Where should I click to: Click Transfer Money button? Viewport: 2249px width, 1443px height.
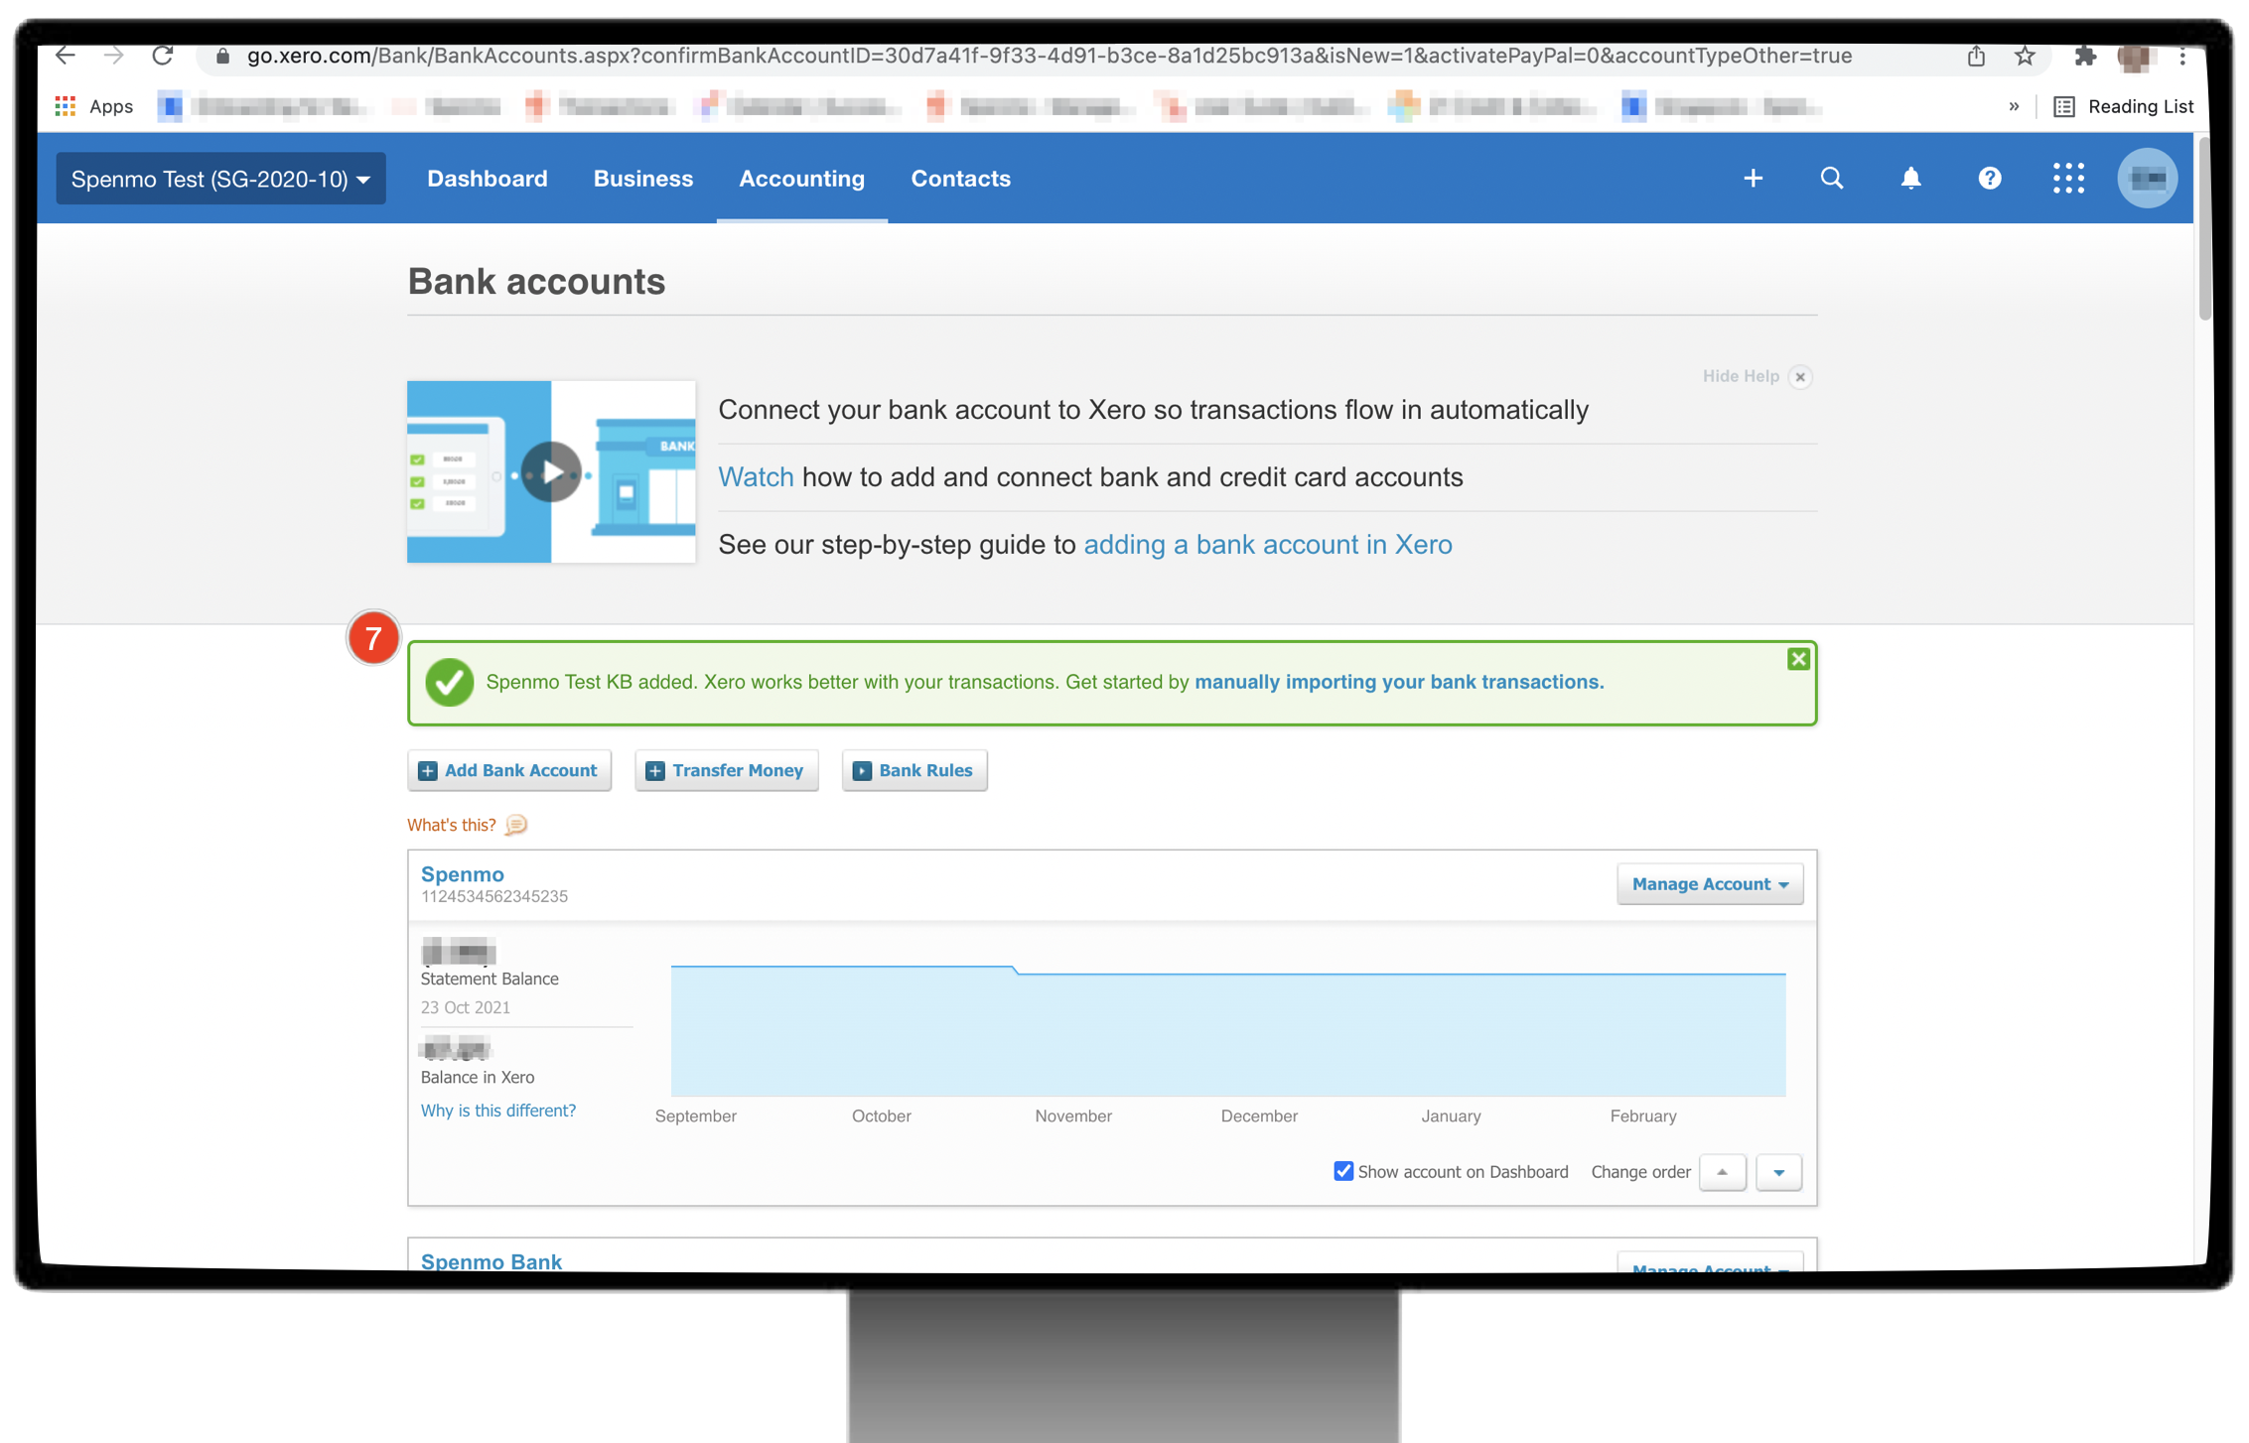pyautogui.click(x=727, y=771)
